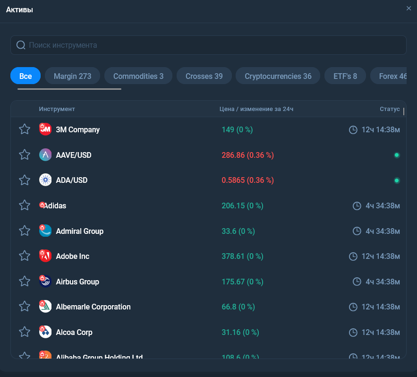Click the Adobe Inc logo
Viewport: 417px width, 377px height.
(x=45, y=256)
